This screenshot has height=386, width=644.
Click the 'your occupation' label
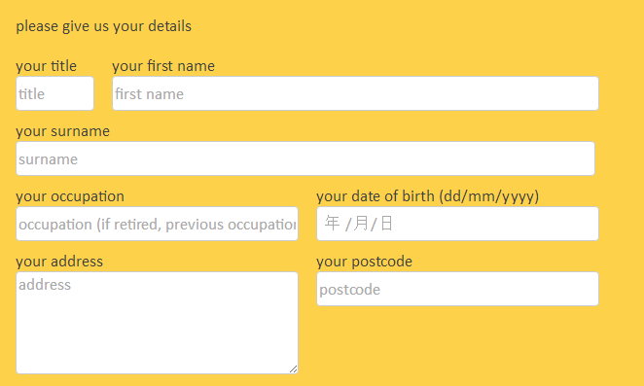(x=70, y=196)
